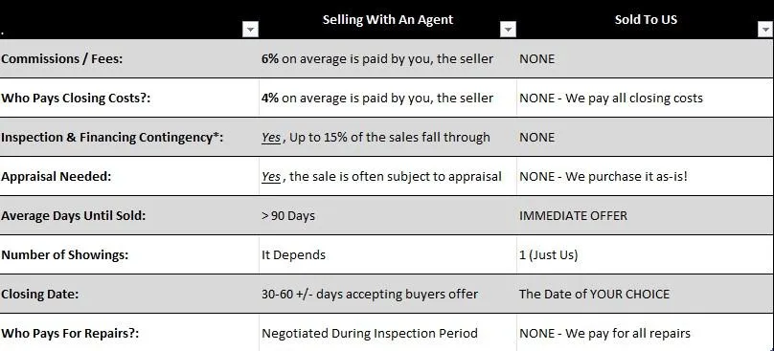The width and height of the screenshot is (774, 351).
Task: Click the 6% on average commission cell
Action: pos(388,58)
